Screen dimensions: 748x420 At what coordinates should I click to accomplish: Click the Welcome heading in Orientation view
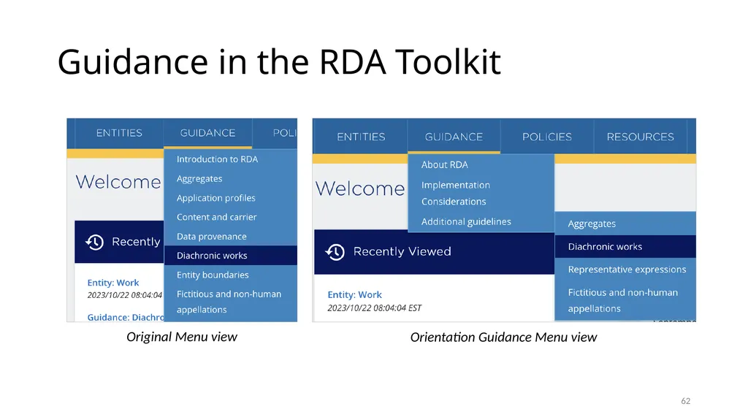click(360, 188)
